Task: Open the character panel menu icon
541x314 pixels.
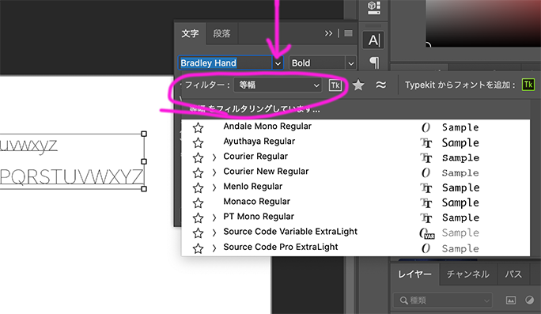Action: [349, 33]
